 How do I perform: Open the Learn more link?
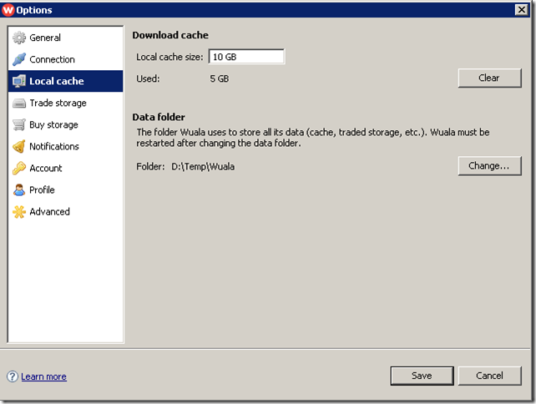coord(43,376)
